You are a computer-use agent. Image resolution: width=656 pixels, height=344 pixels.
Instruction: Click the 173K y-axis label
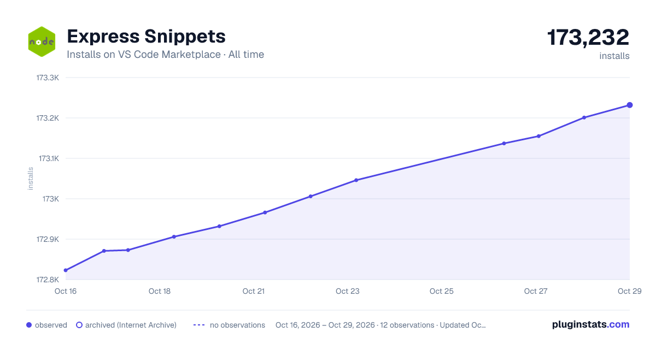point(51,199)
